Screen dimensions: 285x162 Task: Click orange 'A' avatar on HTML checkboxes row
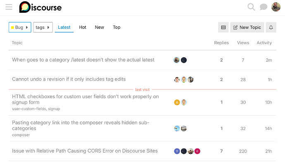[177, 102]
